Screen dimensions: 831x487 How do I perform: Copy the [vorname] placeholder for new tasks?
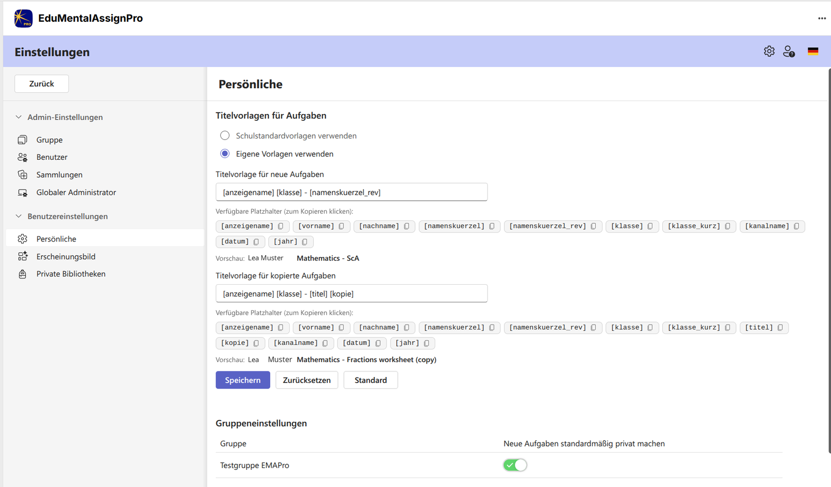pyautogui.click(x=321, y=226)
